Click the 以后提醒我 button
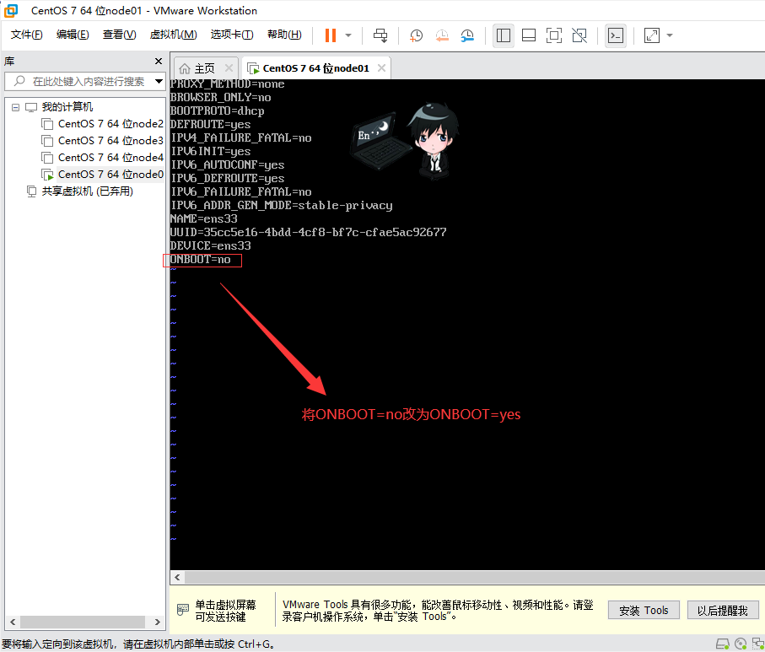Viewport: 765px width, 652px height. tap(723, 611)
